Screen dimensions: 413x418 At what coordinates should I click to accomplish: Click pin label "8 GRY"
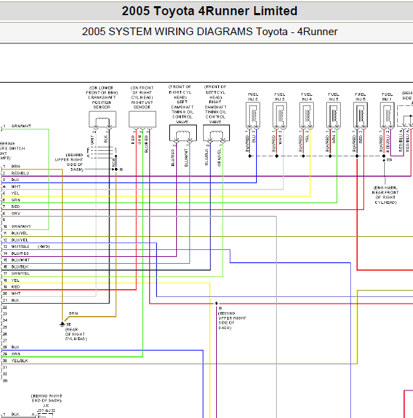pos(12,213)
